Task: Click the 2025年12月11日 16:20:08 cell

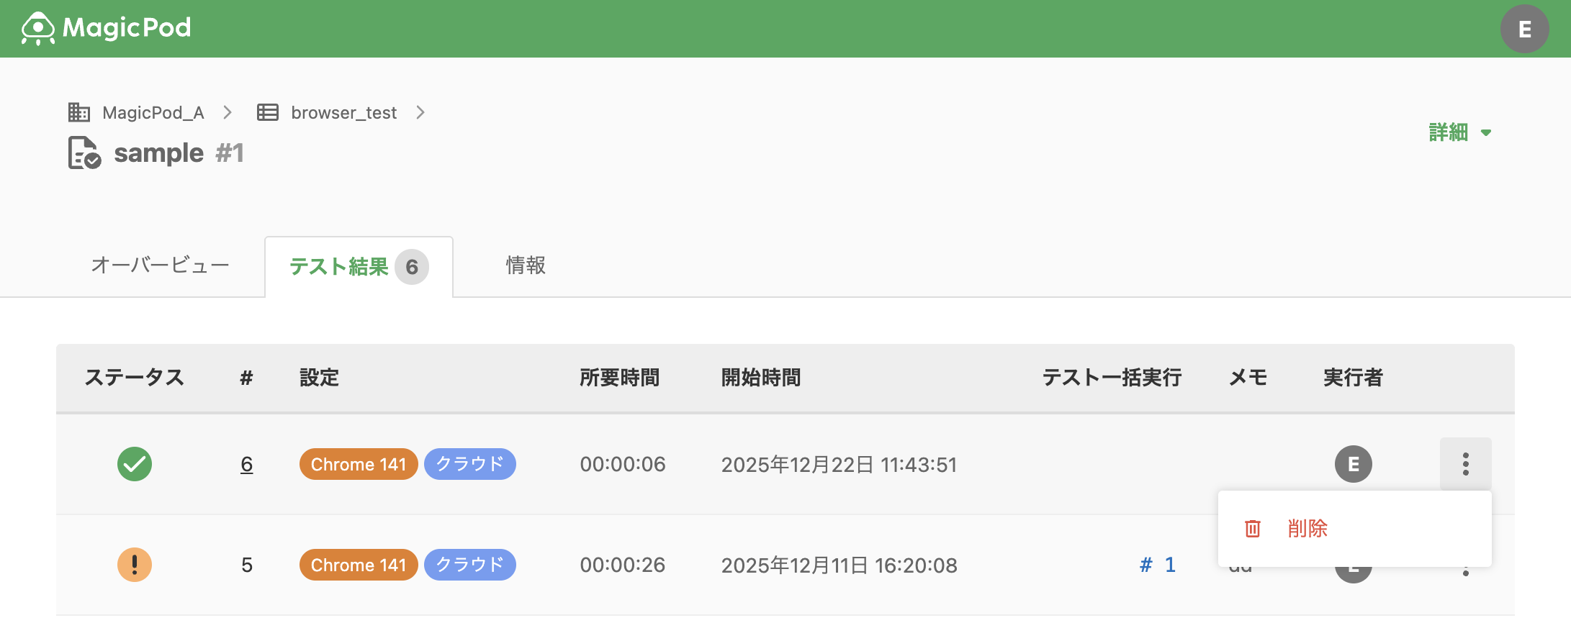Action: click(x=839, y=565)
